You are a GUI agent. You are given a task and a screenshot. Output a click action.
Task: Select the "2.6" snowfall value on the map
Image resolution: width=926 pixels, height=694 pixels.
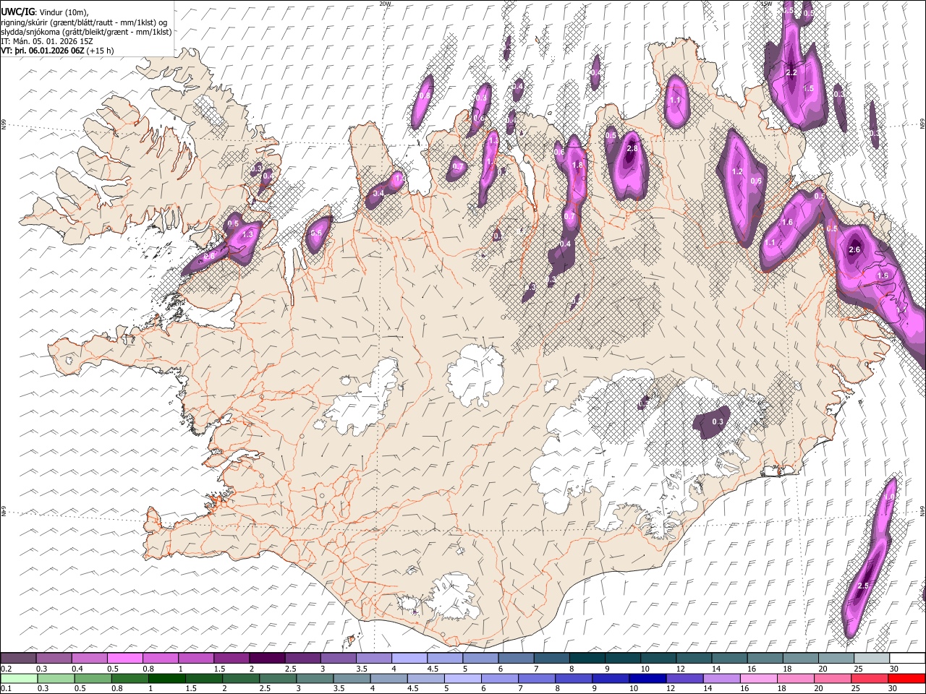[854, 249]
